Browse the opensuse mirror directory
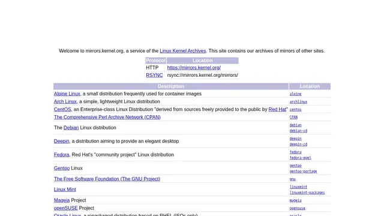 (298, 208)
